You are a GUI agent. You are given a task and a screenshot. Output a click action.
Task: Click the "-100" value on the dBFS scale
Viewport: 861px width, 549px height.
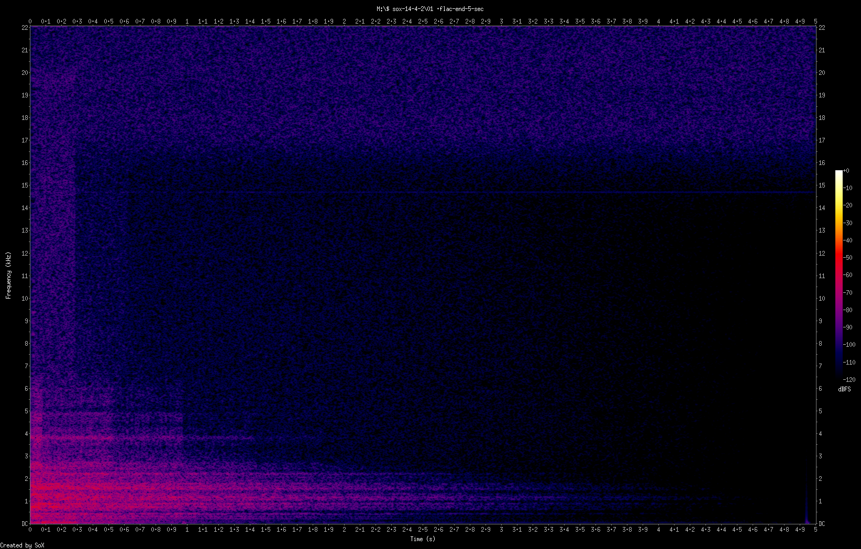point(849,345)
